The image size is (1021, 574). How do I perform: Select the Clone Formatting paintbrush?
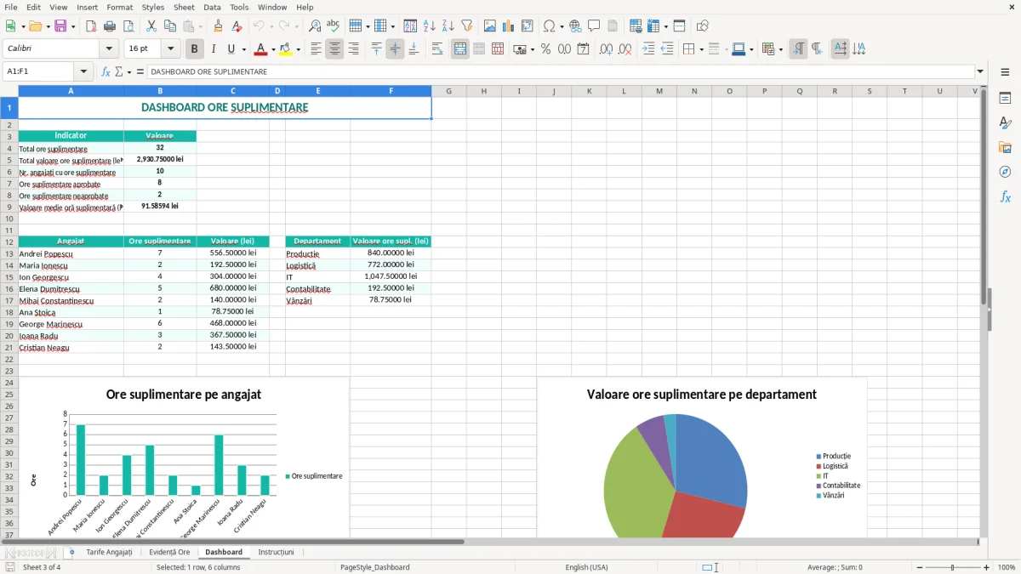219,26
